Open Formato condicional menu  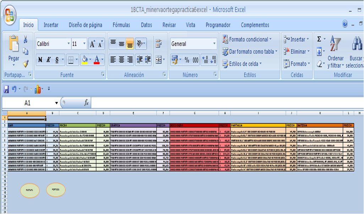coord(247,39)
